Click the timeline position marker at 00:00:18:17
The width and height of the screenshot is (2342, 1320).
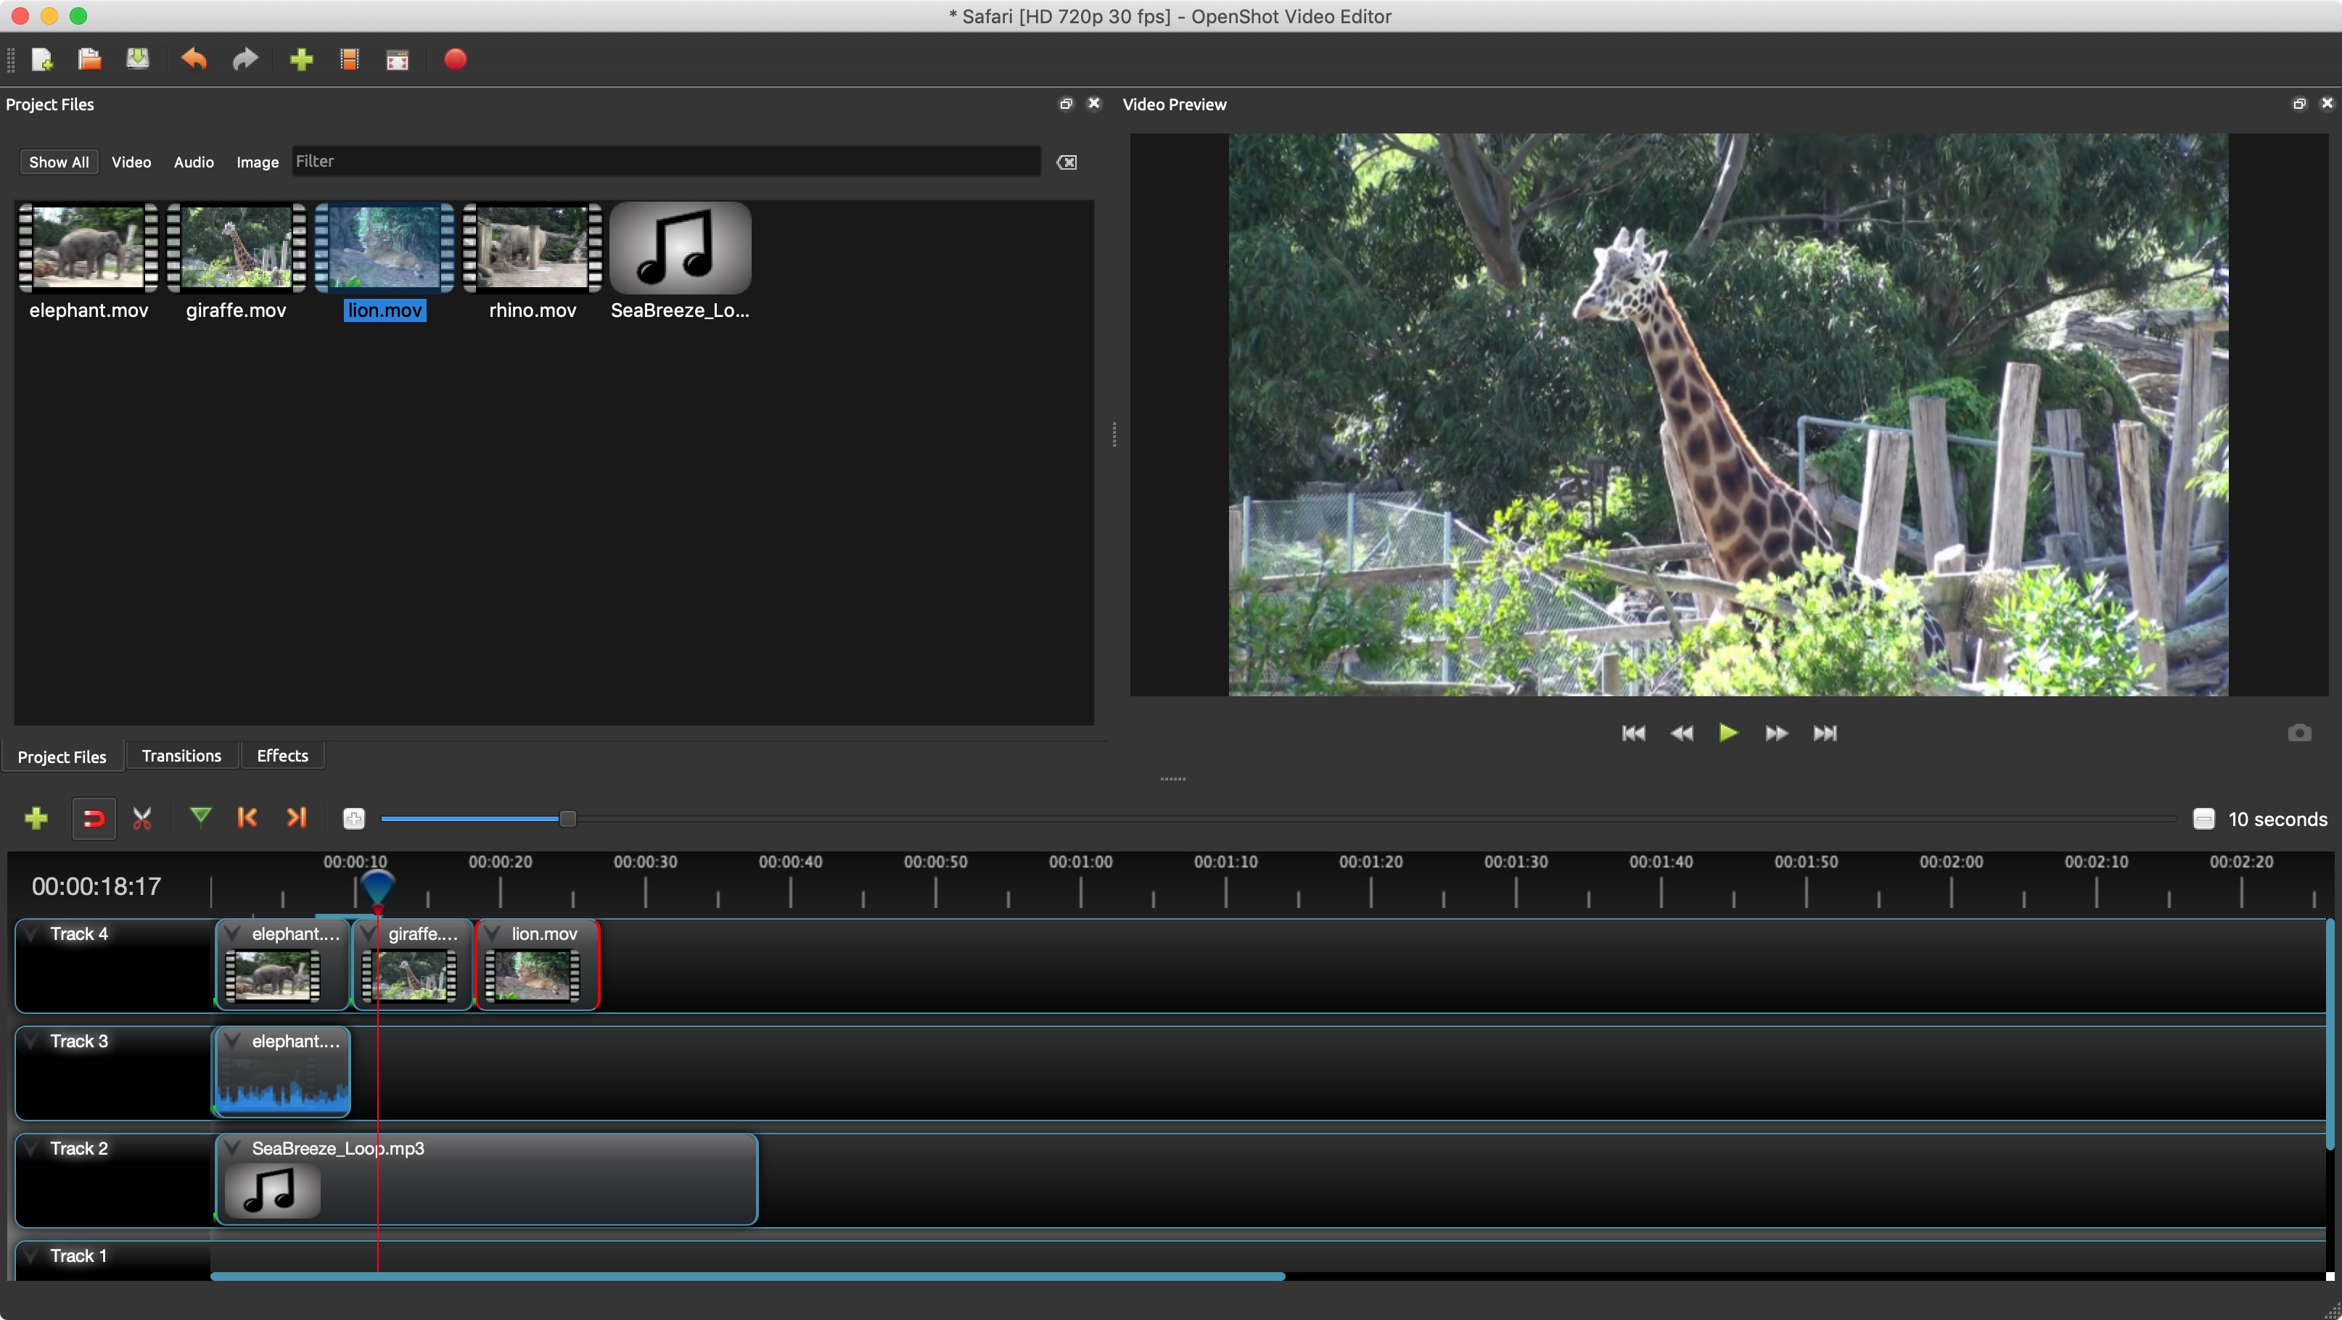click(375, 886)
